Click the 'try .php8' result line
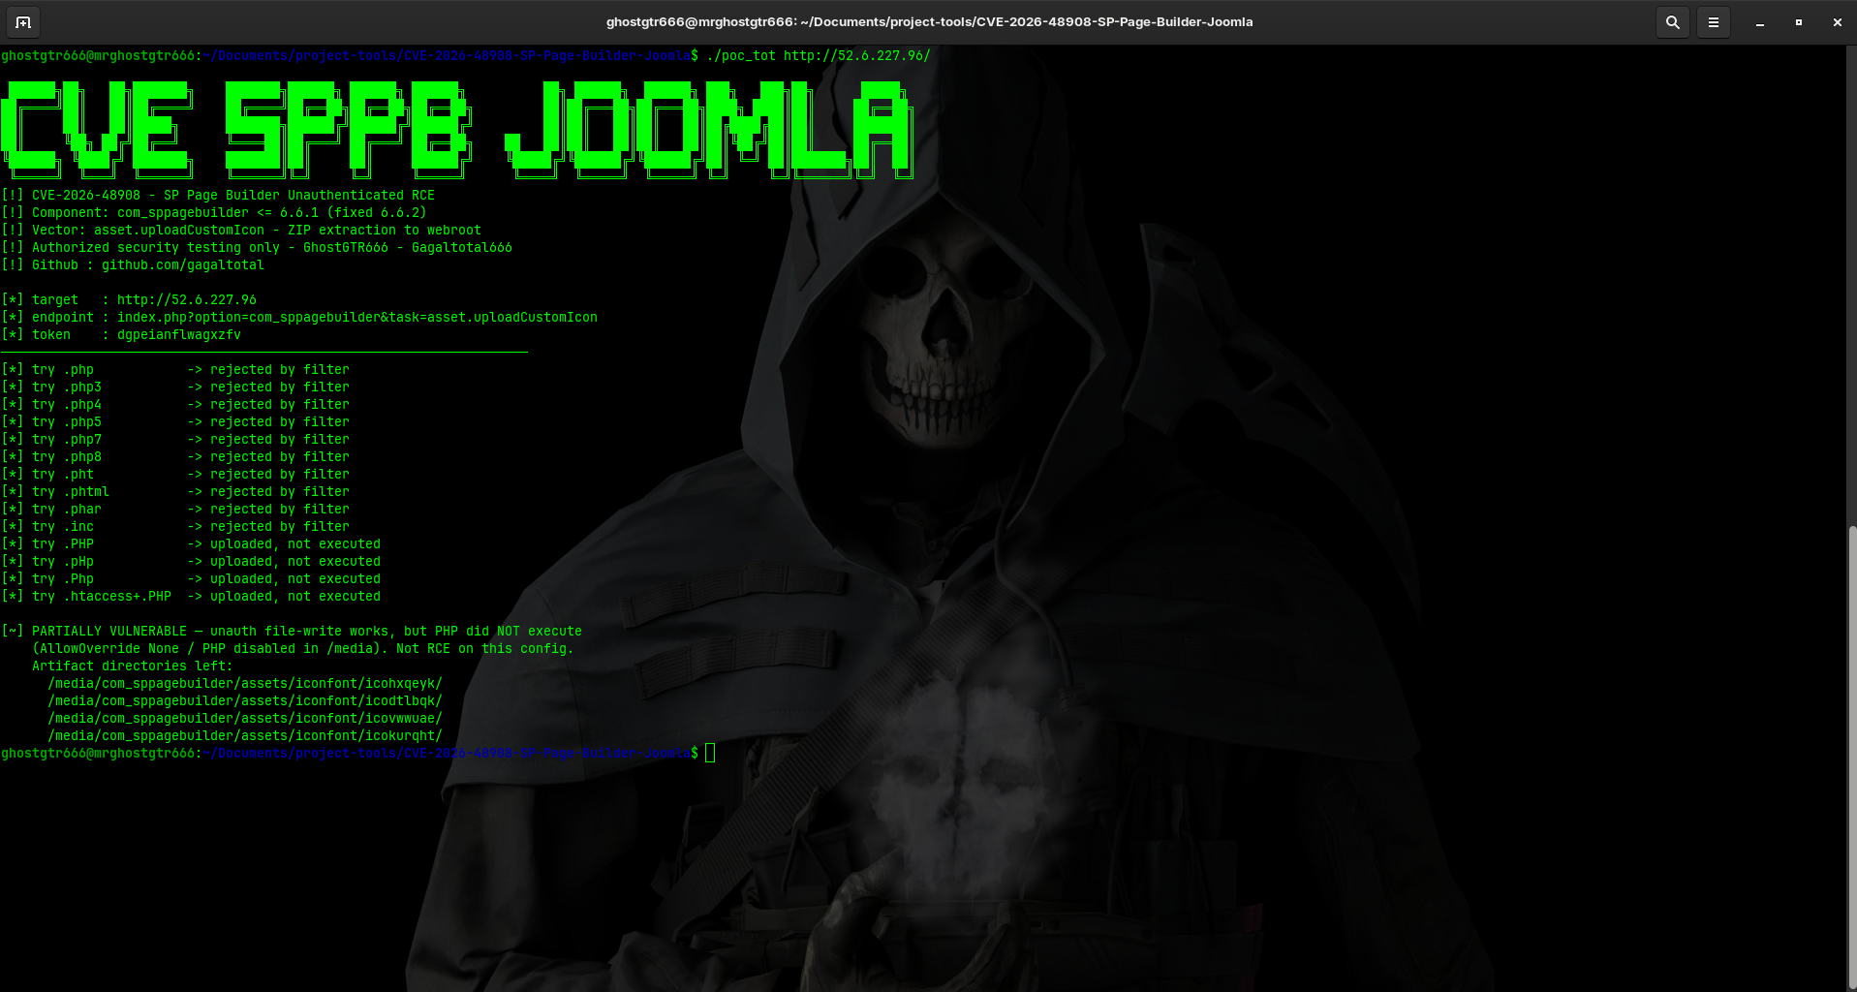This screenshot has height=992, width=1857. click(x=175, y=457)
